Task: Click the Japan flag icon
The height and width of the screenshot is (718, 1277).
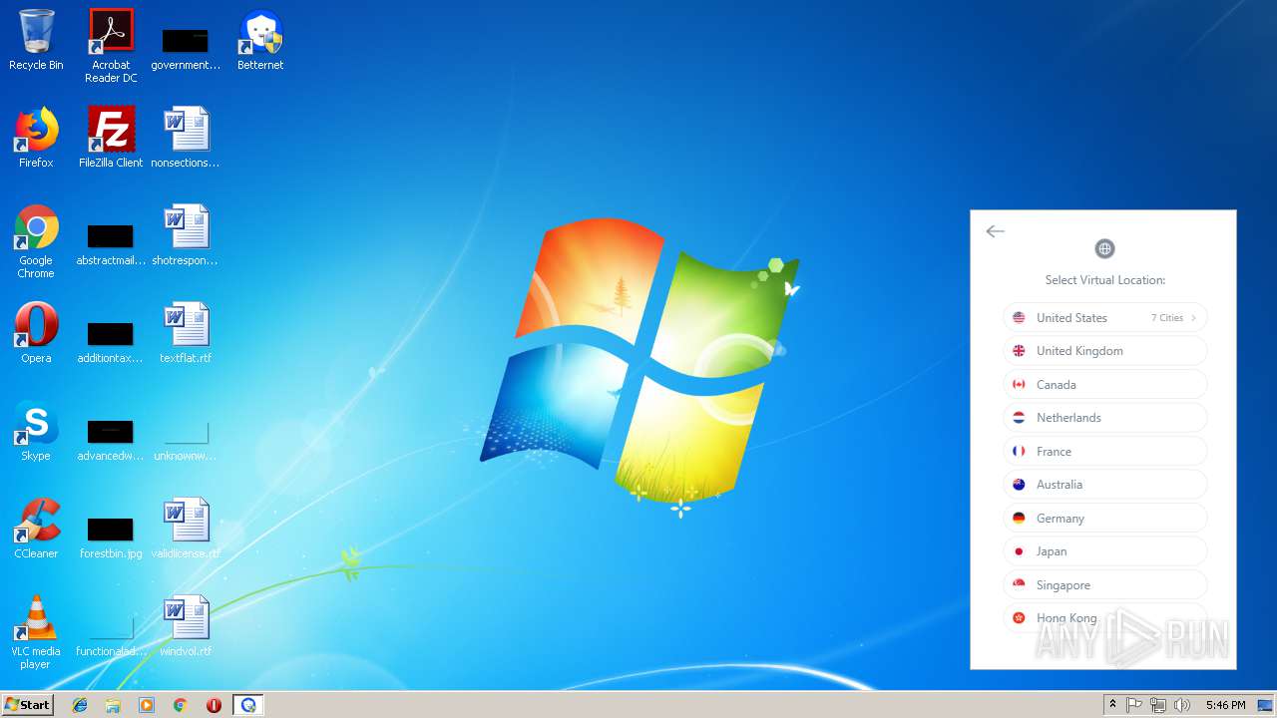Action: [1019, 551]
